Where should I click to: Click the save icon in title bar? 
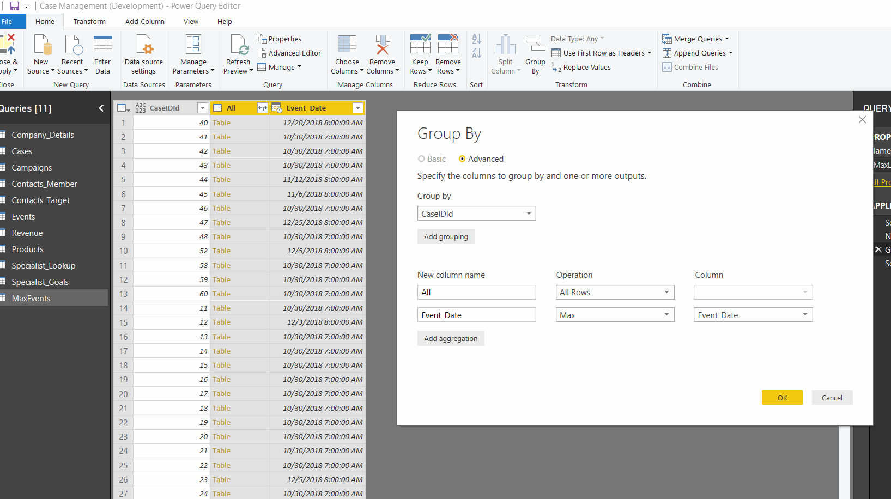(15, 6)
